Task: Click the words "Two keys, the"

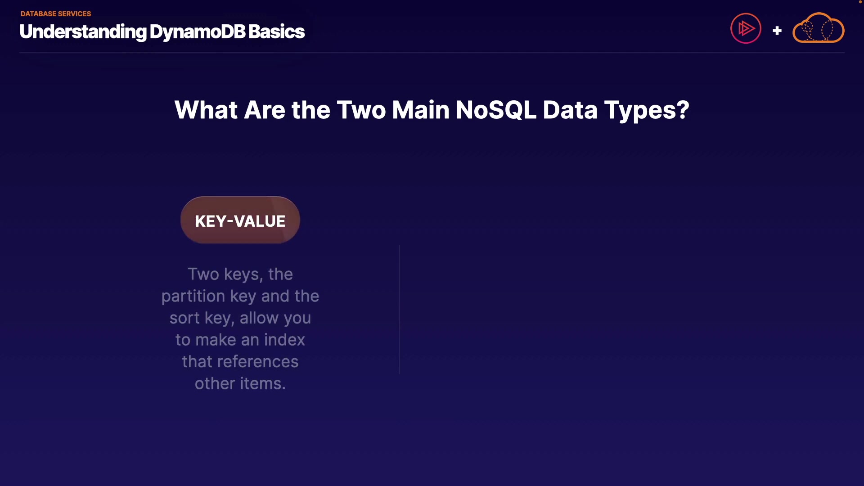Action: tap(240, 274)
